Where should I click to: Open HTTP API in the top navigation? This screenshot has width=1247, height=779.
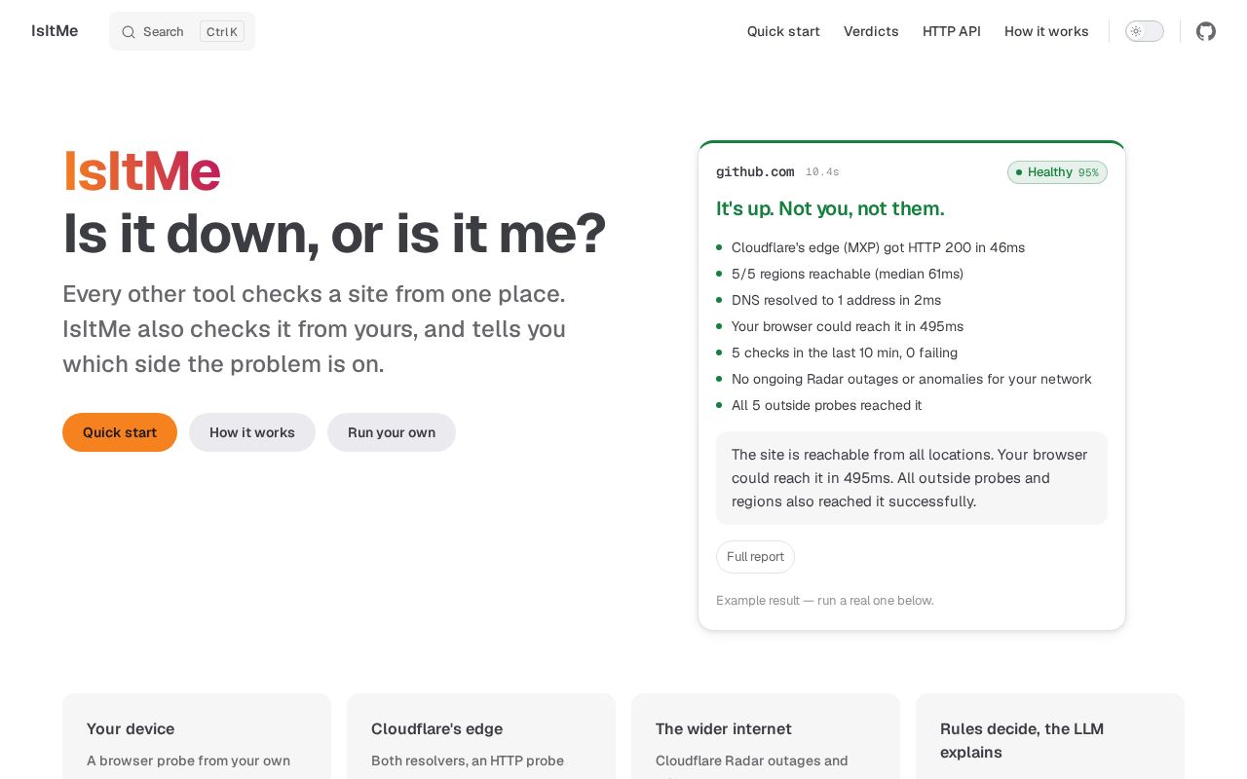(x=952, y=31)
